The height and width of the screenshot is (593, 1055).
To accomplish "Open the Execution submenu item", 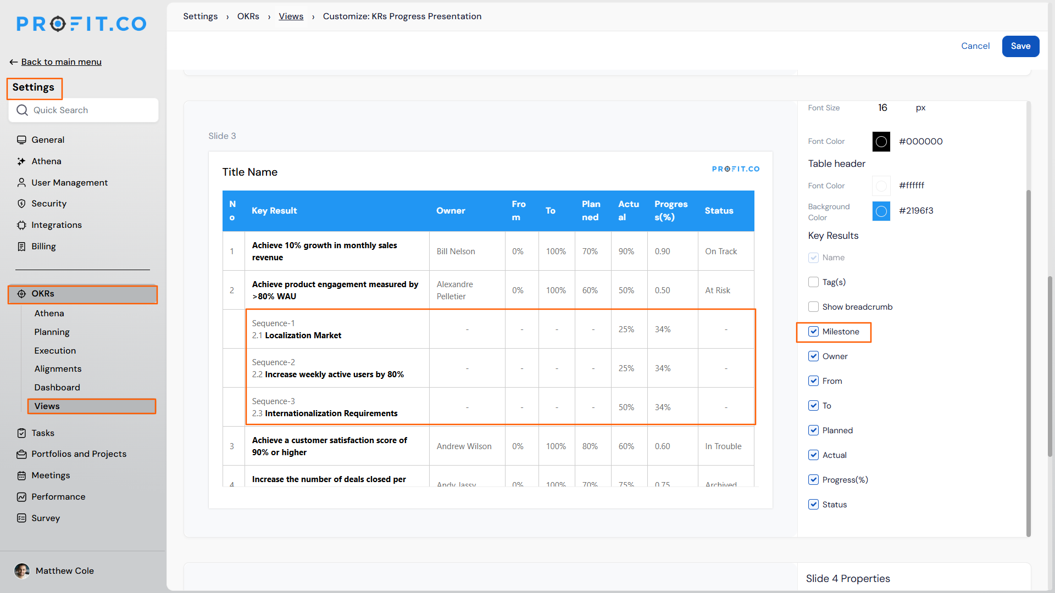I will (x=55, y=351).
